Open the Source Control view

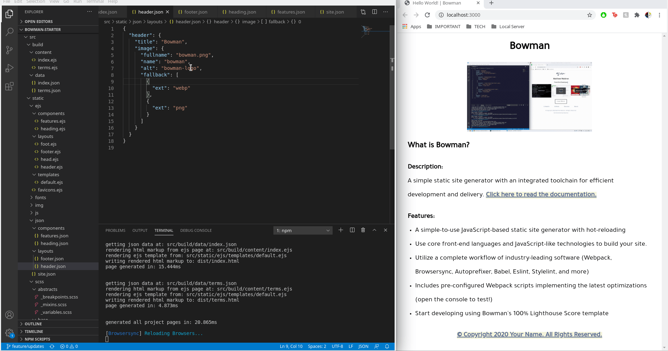click(x=9, y=50)
